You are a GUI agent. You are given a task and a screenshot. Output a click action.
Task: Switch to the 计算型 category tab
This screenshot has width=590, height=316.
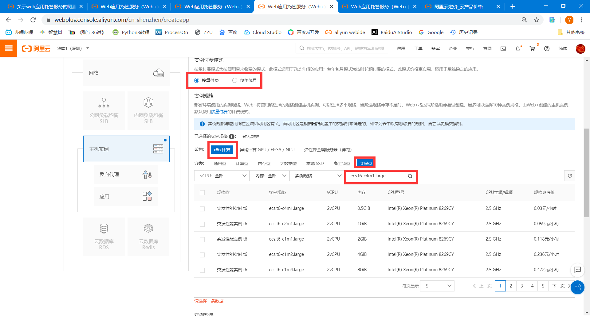tap(242, 164)
